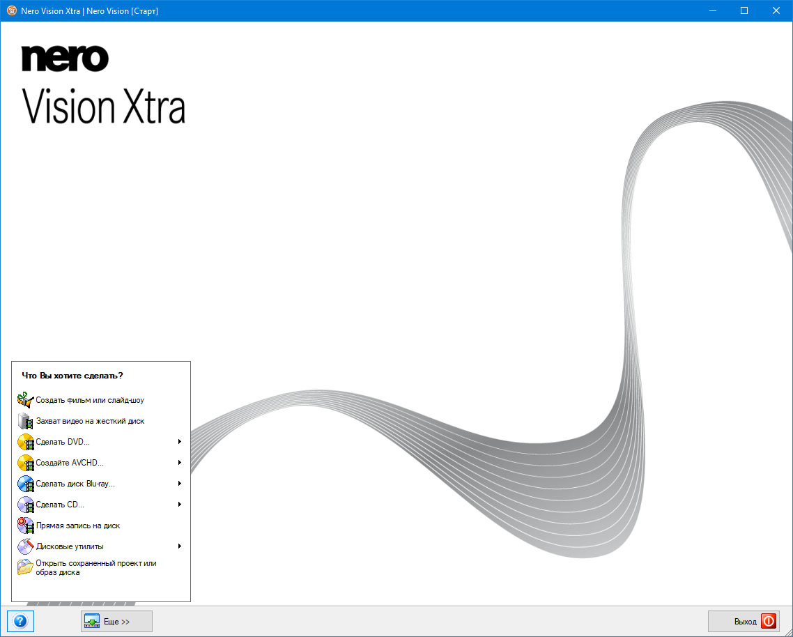Click the blue Blu-ray disc icon
This screenshot has width=793, height=637.
tap(25, 484)
